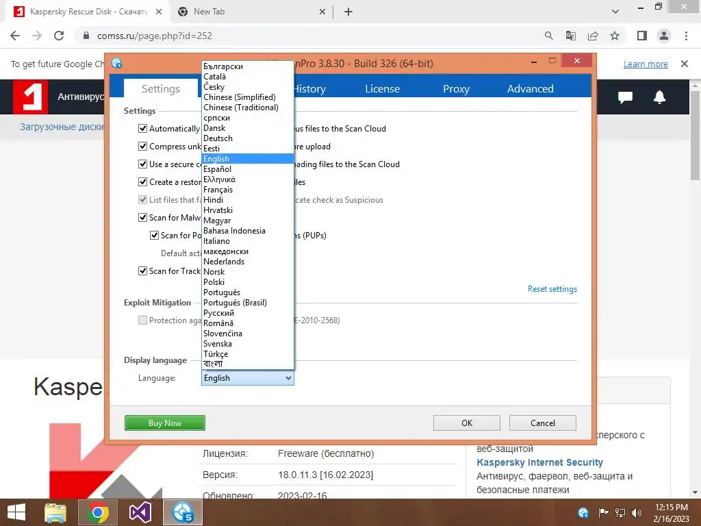Choose Chinese (Simplified) language option
The height and width of the screenshot is (526, 701).
[x=248, y=97]
